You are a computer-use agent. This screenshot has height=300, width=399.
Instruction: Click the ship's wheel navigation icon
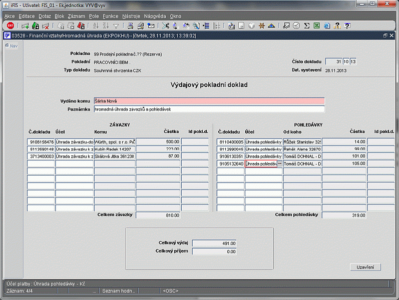pyautogui.click(x=262, y=25)
